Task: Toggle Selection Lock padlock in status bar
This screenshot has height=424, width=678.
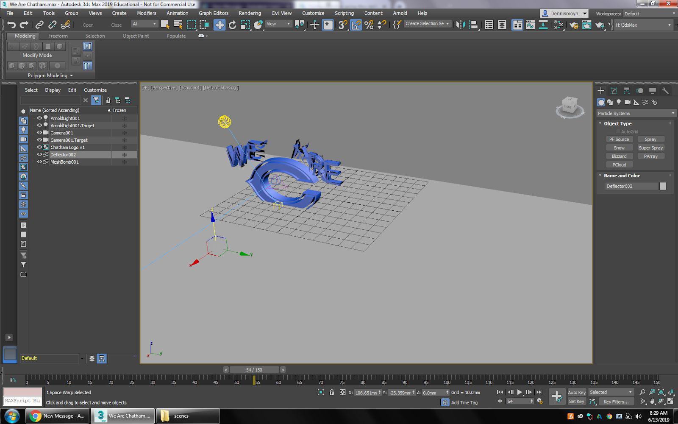Action: point(332,393)
